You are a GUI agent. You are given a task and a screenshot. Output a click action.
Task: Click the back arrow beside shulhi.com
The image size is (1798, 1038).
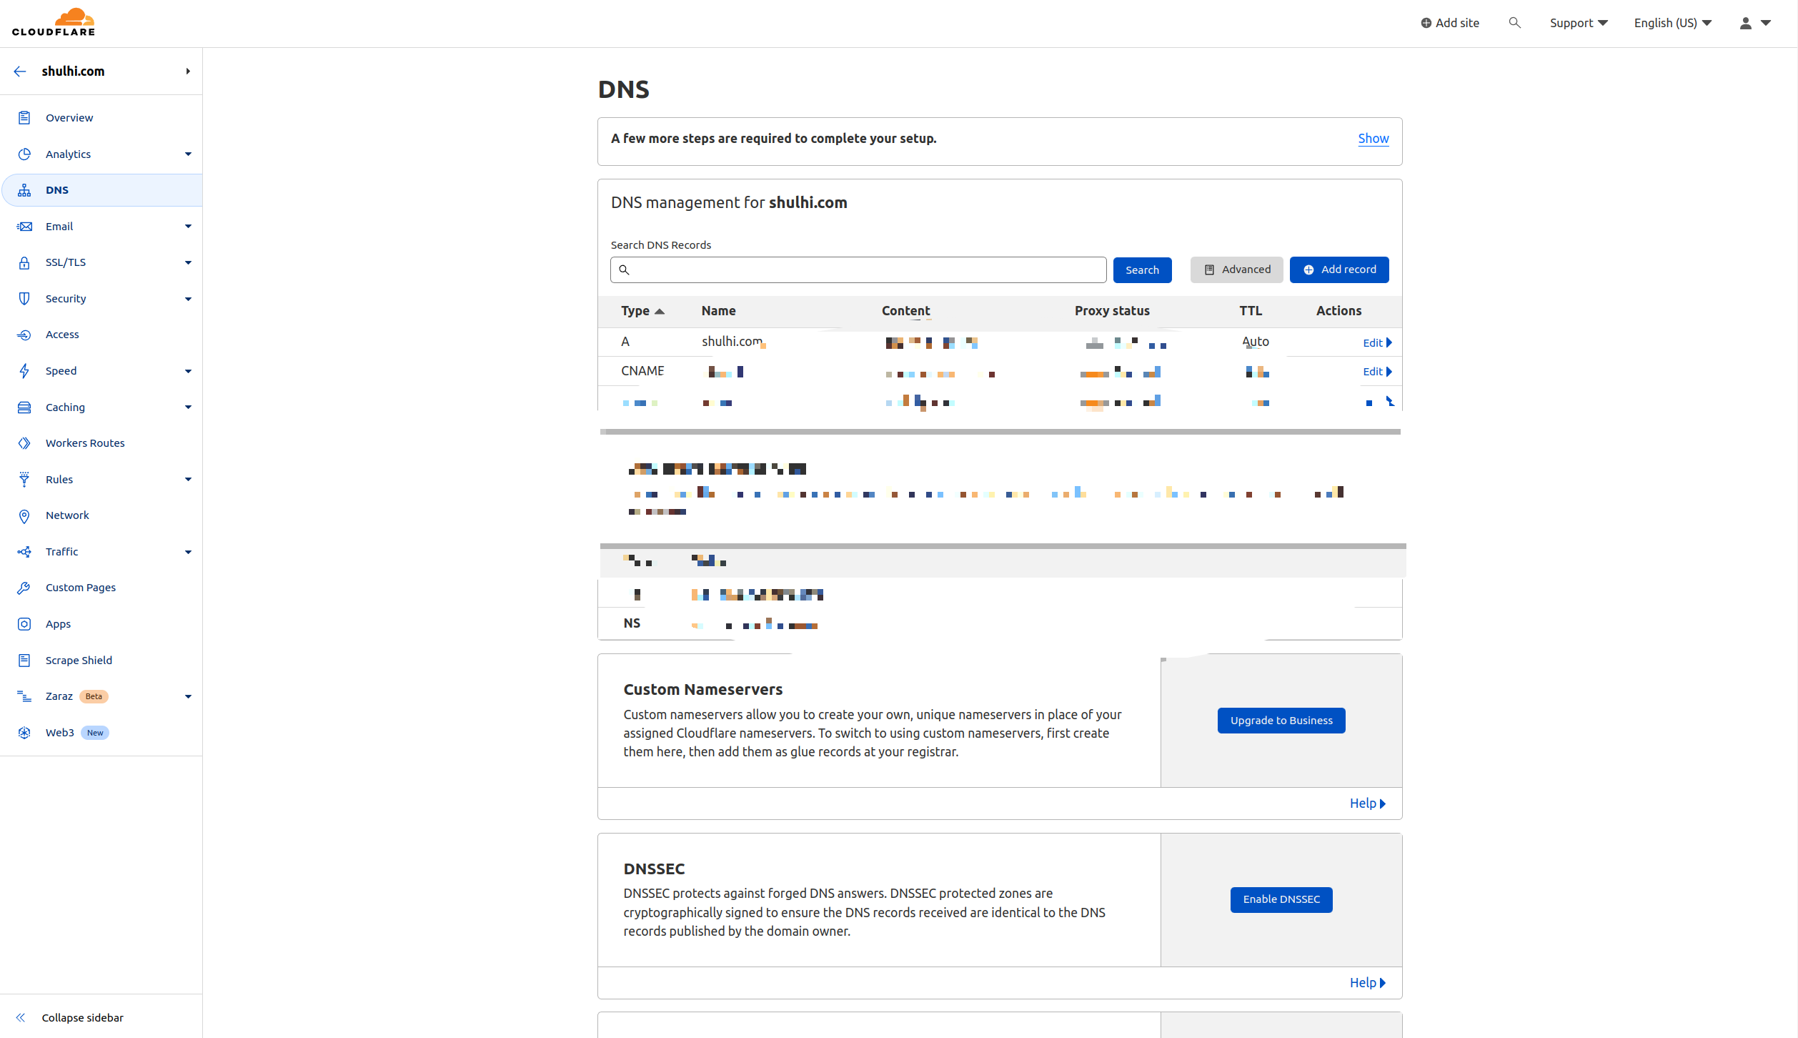[20, 71]
